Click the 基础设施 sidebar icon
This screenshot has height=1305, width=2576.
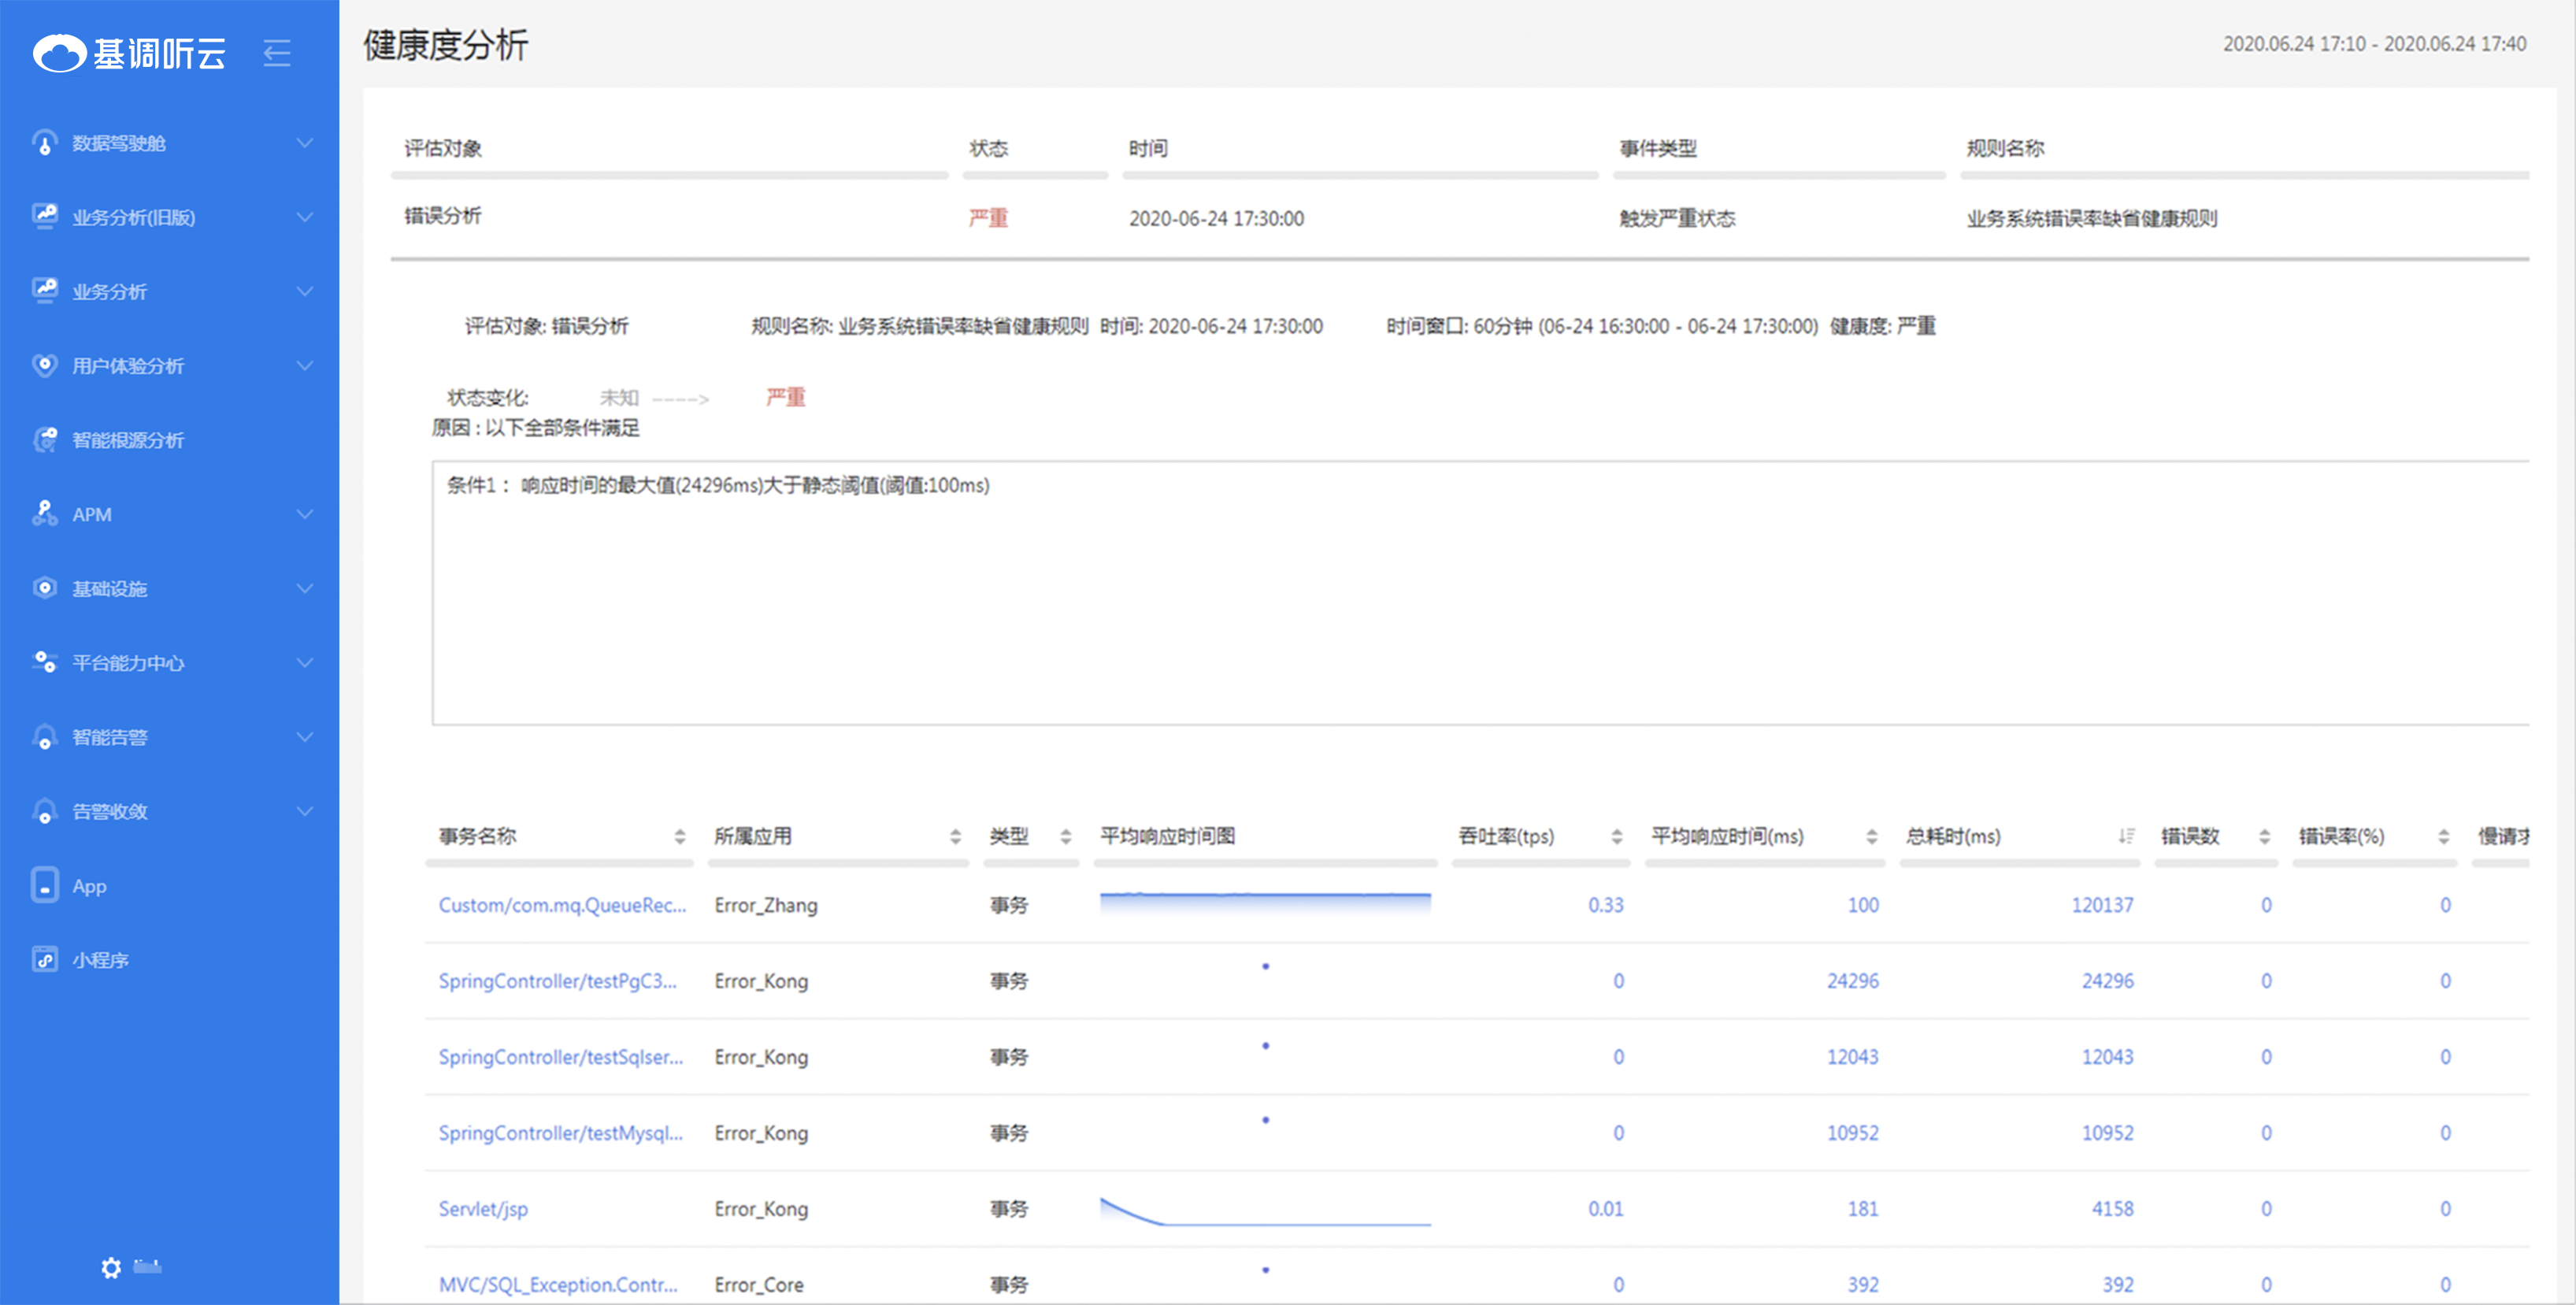(45, 588)
